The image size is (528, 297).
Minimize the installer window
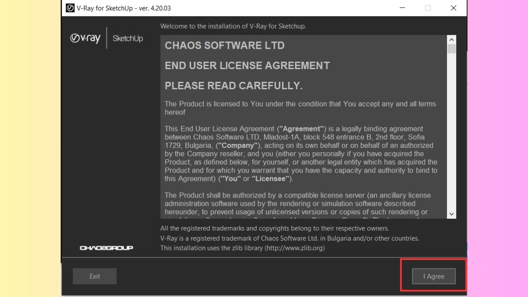click(402, 8)
